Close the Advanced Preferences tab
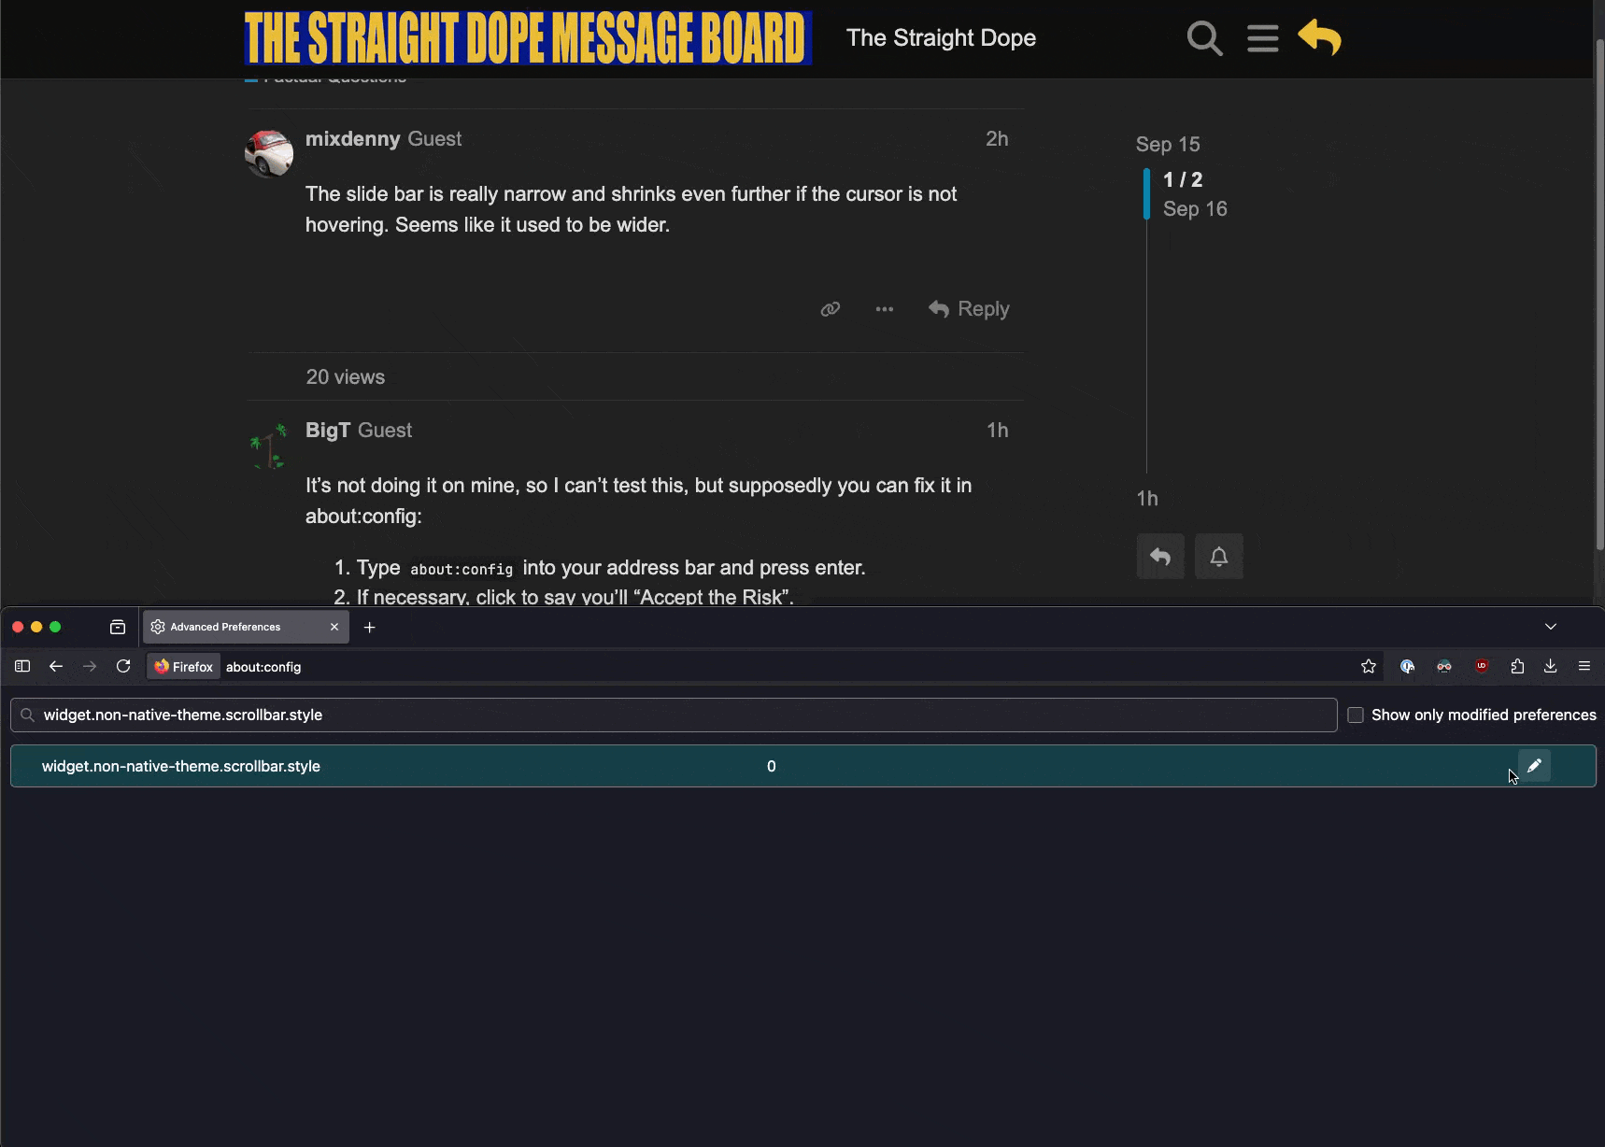This screenshot has width=1605, height=1147. click(334, 628)
